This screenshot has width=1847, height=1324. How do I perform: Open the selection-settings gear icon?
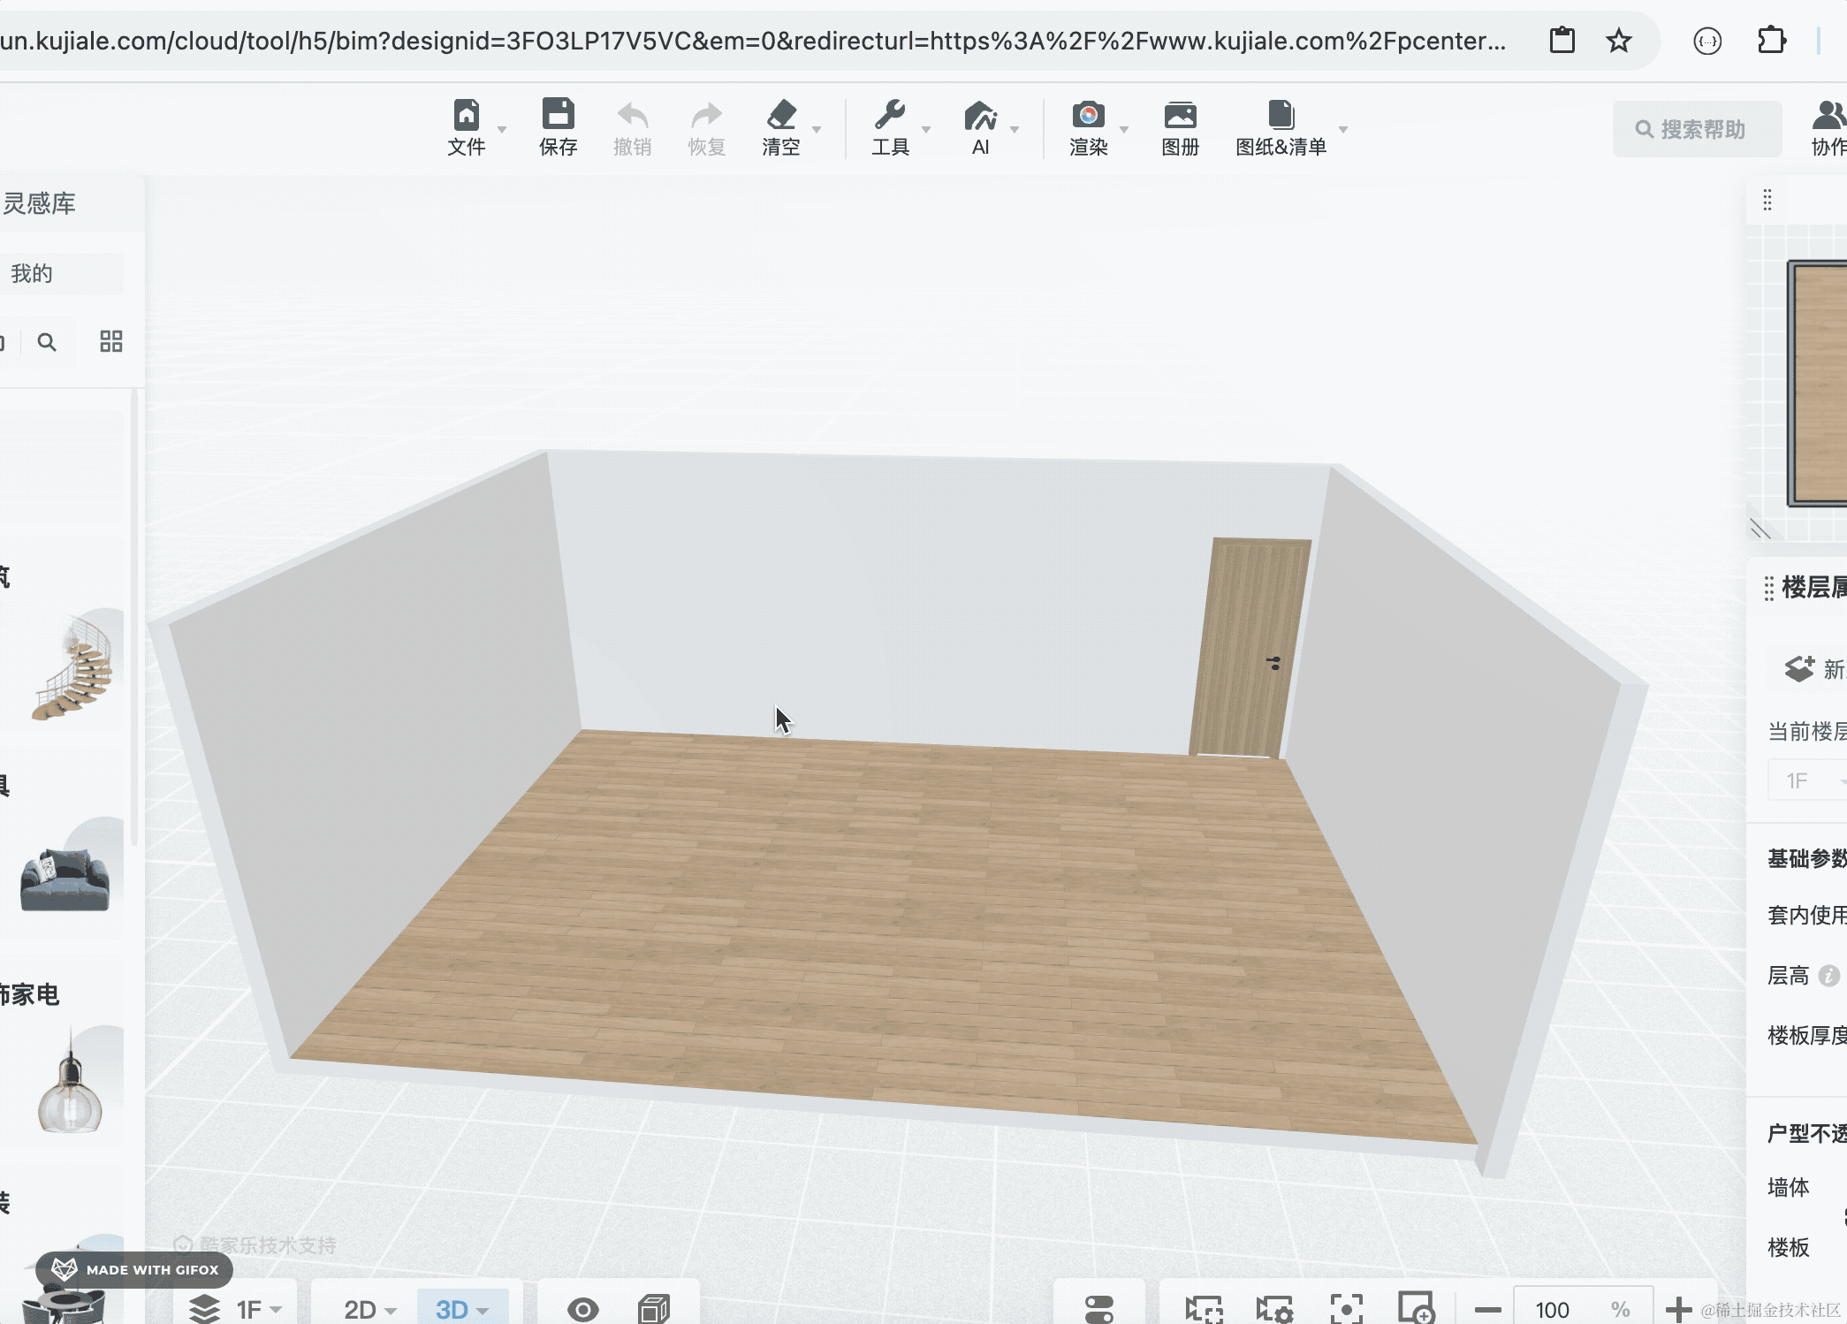(1274, 1309)
